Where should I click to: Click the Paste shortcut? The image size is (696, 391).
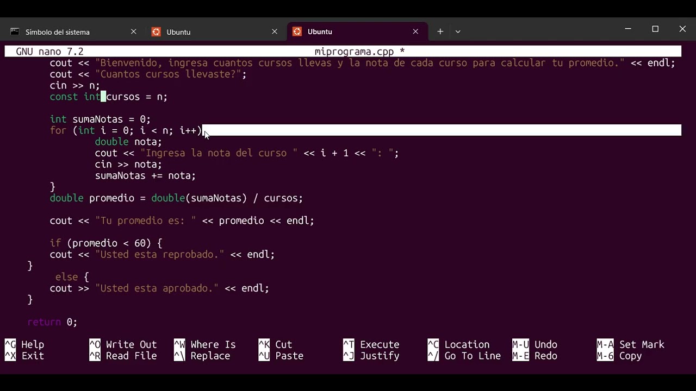point(281,356)
